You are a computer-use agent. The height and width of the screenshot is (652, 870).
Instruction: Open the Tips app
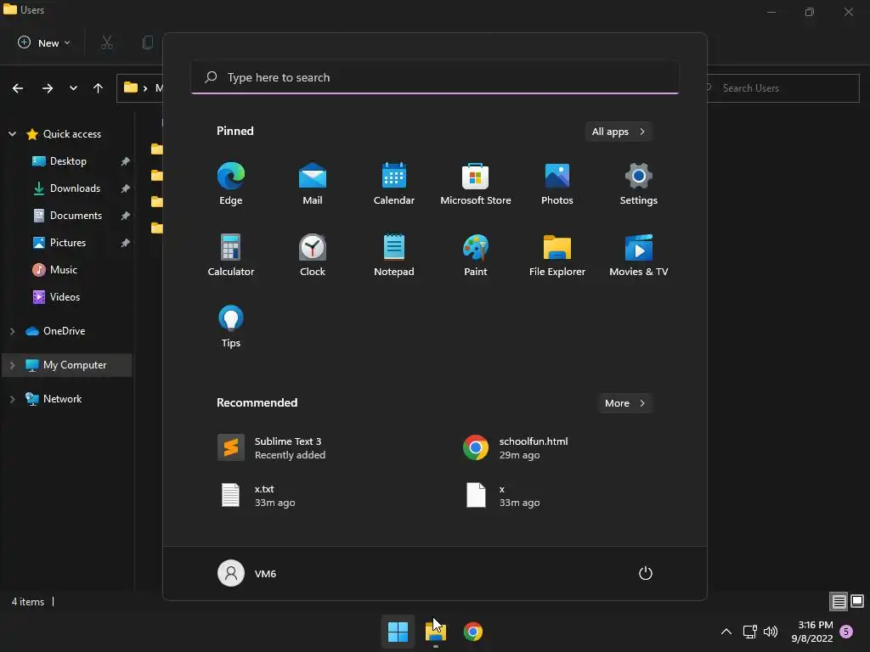click(231, 327)
